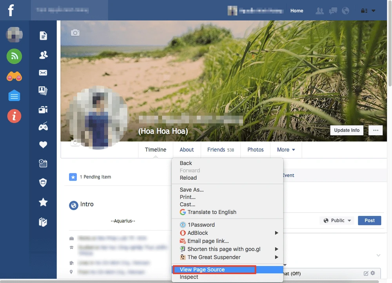392x283 pixels.
Task: Open Events with the calendar sidebar icon
Action: click(43, 163)
